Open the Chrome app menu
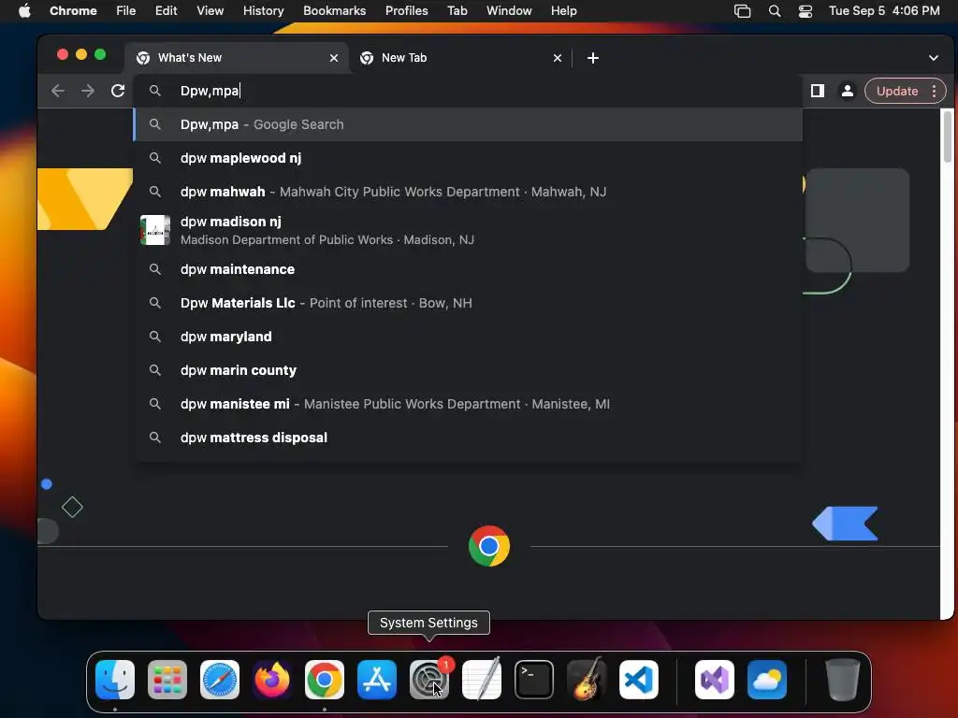Screen dimensions: 958x718 point(73,11)
